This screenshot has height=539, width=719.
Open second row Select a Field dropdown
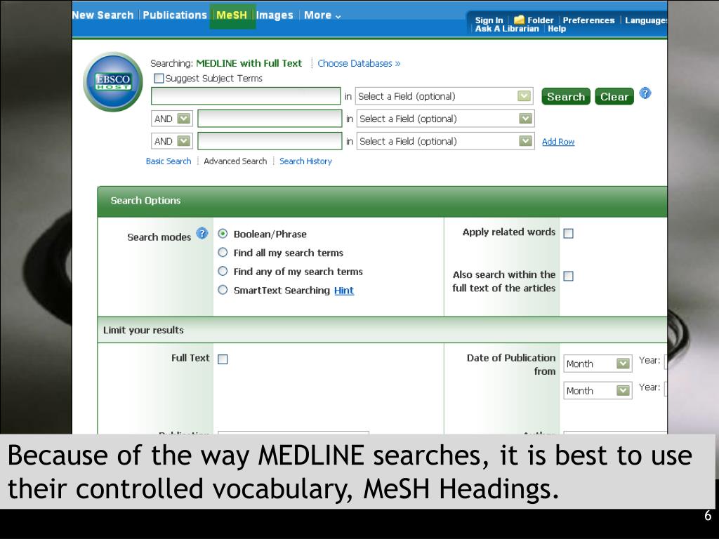[x=445, y=119]
